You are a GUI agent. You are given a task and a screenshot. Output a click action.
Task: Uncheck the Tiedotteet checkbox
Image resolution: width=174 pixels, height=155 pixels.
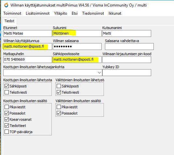point(7,126)
